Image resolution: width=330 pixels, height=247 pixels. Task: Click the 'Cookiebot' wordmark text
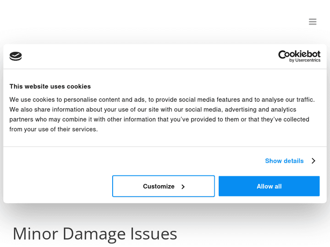pyautogui.click(x=299, y=54)
